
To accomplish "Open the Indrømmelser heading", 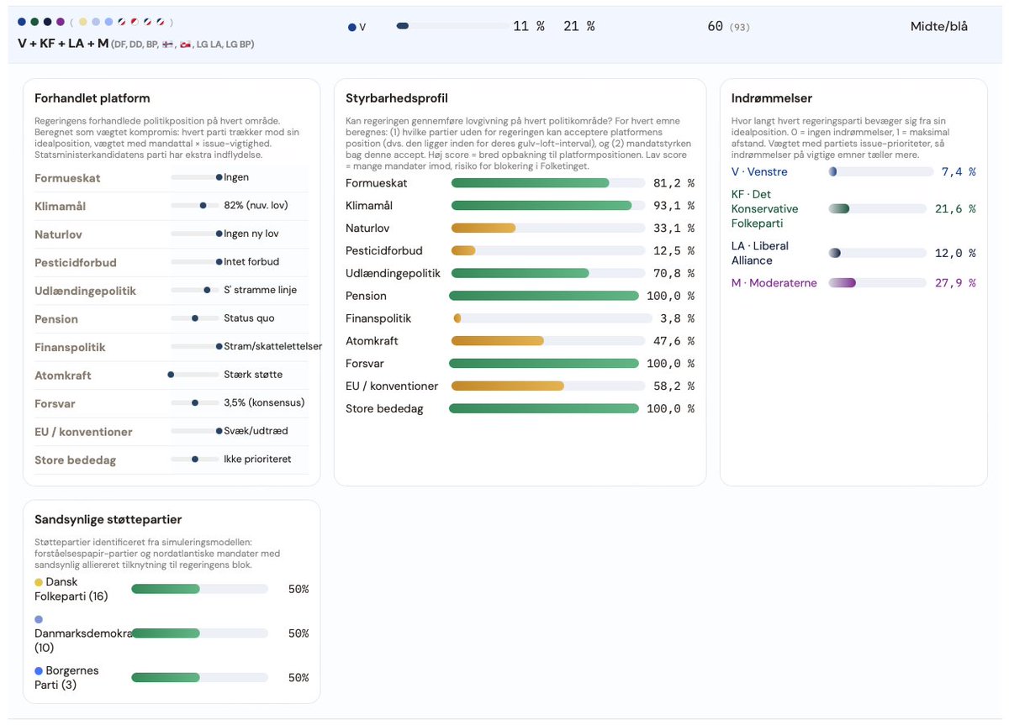I will click(772, 98).
